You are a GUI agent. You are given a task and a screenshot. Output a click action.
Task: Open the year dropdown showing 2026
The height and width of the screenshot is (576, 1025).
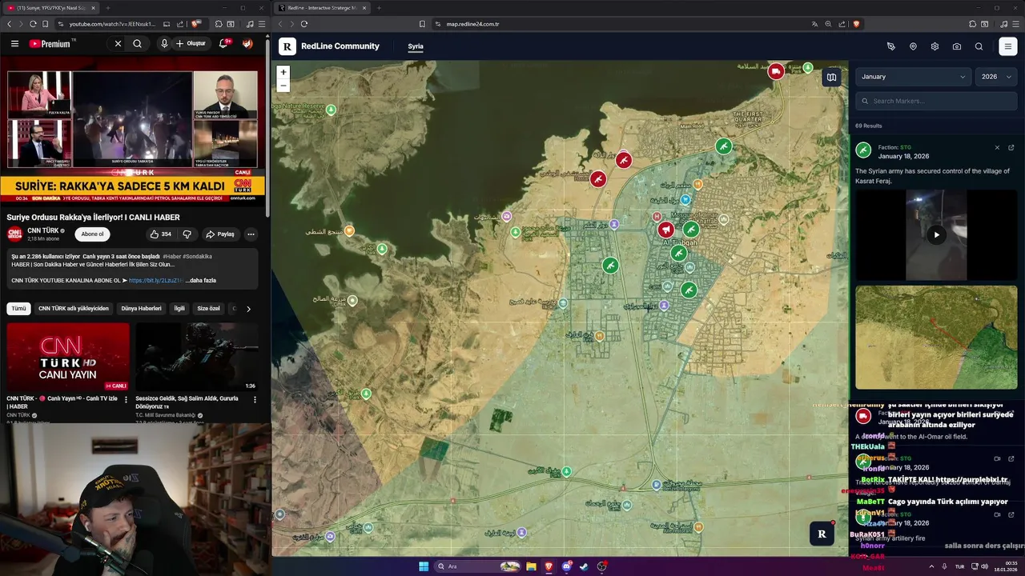(x=996, y=77)
